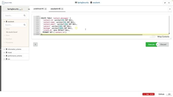This screenshot has height=97, width=173.
Task: Click the eazybank database icon in sidebar
Action: click(6, 22)
